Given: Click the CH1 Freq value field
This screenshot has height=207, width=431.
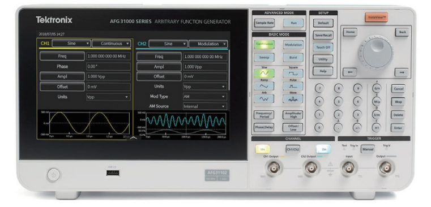Looking at the screenshot, I should [108, 57].
